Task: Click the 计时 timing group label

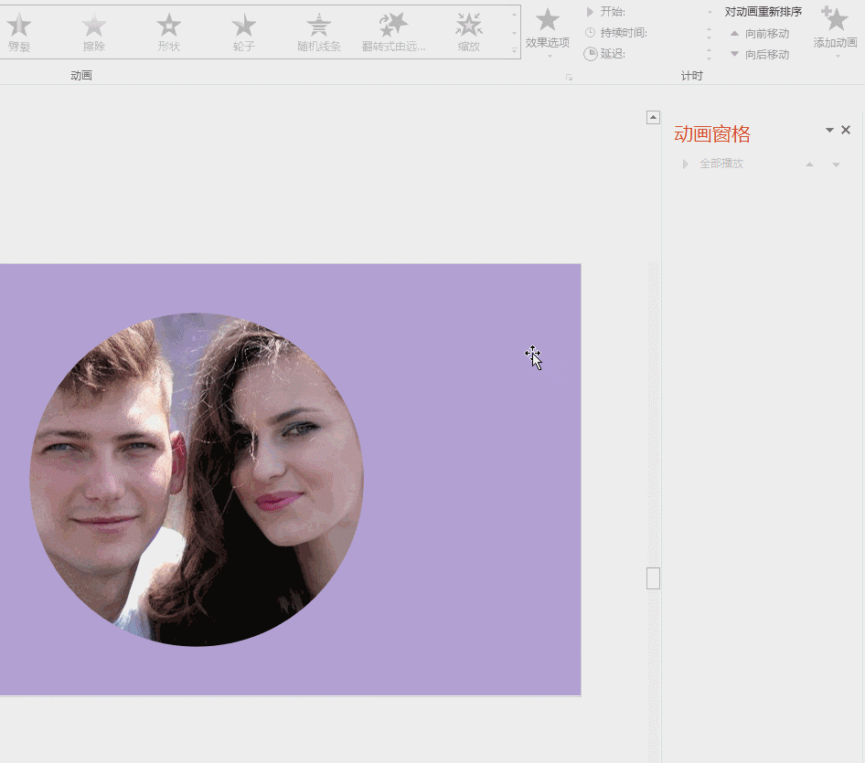Action: tap(692, 76)
